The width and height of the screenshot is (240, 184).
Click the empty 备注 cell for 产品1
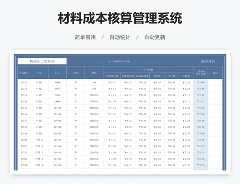215,83
